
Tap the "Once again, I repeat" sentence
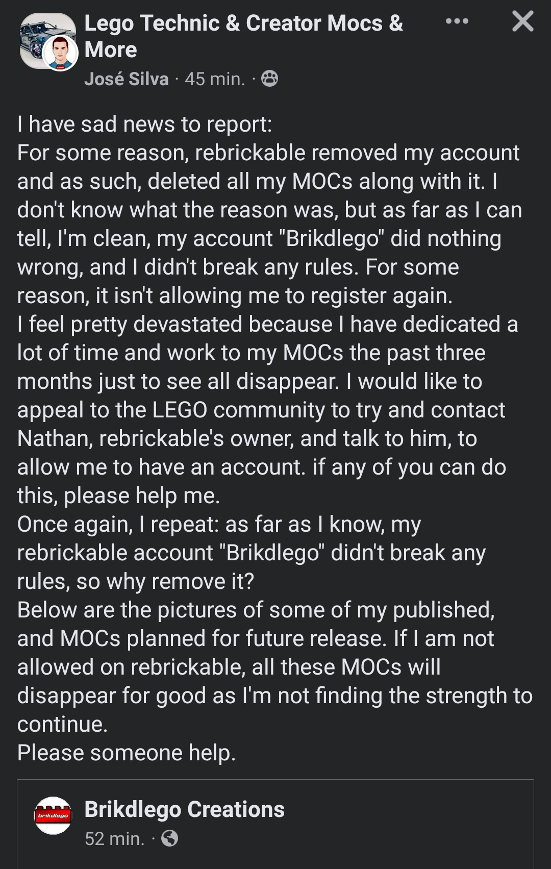click(252, 553)
